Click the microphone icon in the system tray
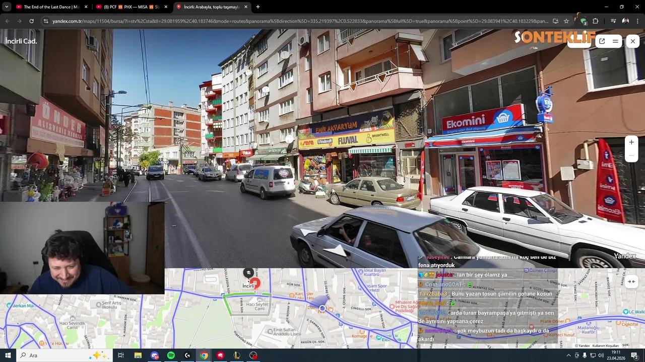Image resolution: width=645 pixels, height=362 pixels. click(585, 355)
